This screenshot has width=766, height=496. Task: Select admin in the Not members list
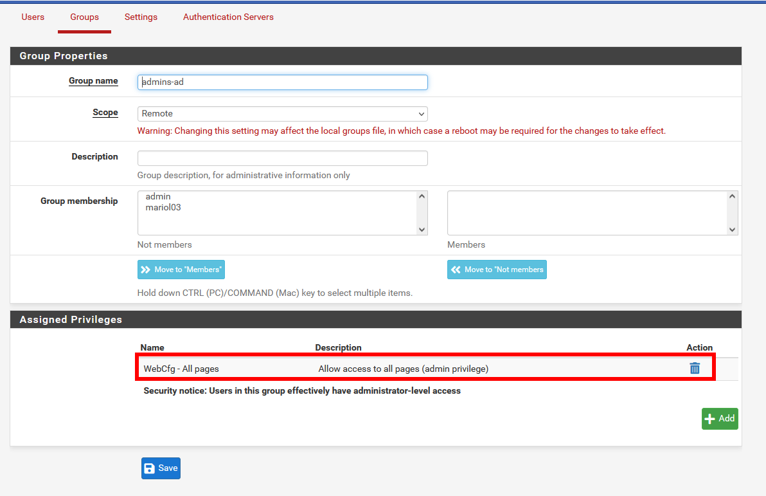click(158, 197)
